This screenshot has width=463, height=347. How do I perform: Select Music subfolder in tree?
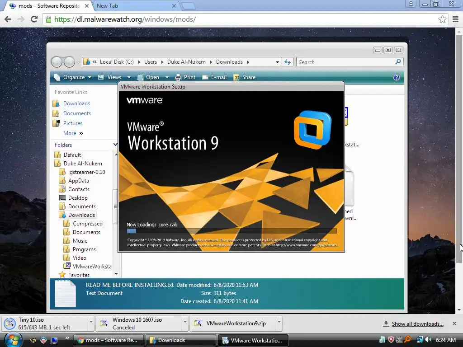tap(80, 241)
